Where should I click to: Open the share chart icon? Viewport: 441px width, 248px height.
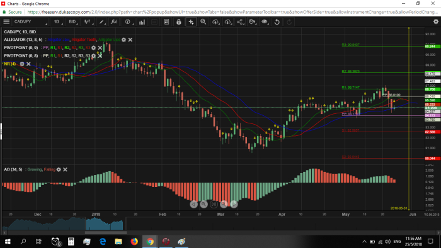point(239,21)
